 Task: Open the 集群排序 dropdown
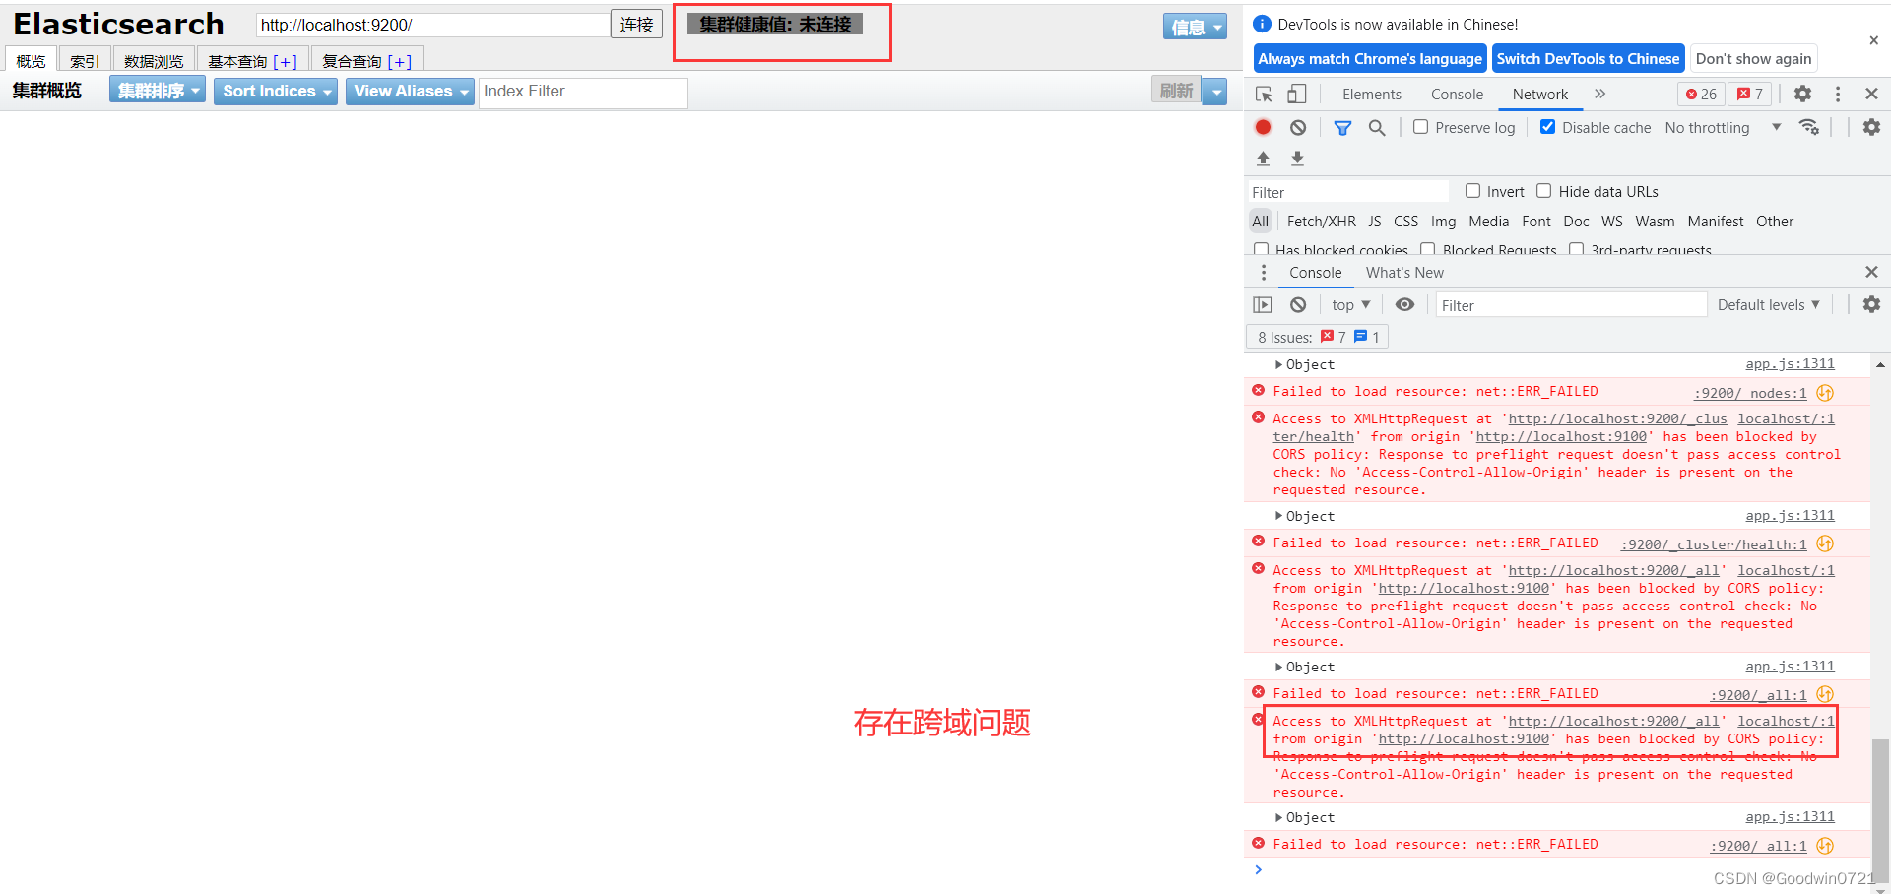[x=158, y=92]
